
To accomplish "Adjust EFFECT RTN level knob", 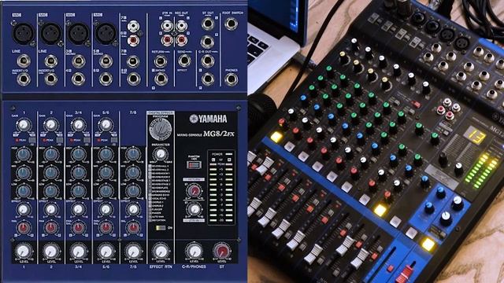I will [x=161, y=252].
